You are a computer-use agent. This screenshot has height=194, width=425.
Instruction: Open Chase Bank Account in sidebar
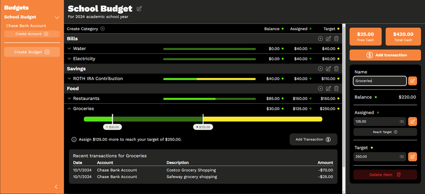(26, 26)
